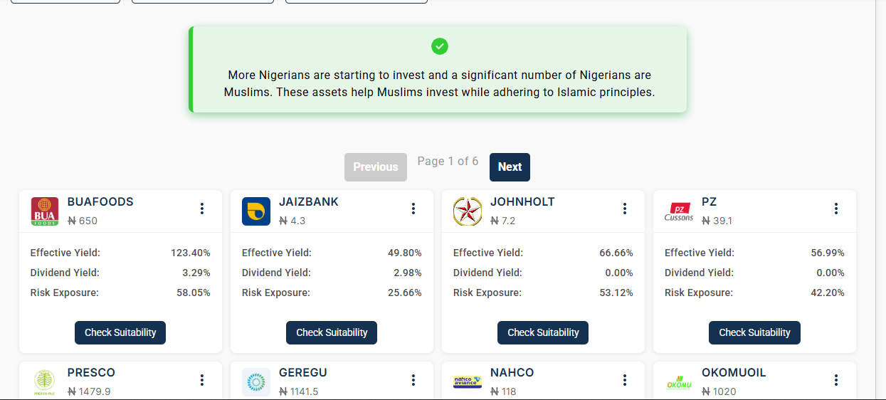Check Suitability for BUAFOODS
The height and width of the screenshot is (400, 886).
pyautogui.click(x=120, y=332)
